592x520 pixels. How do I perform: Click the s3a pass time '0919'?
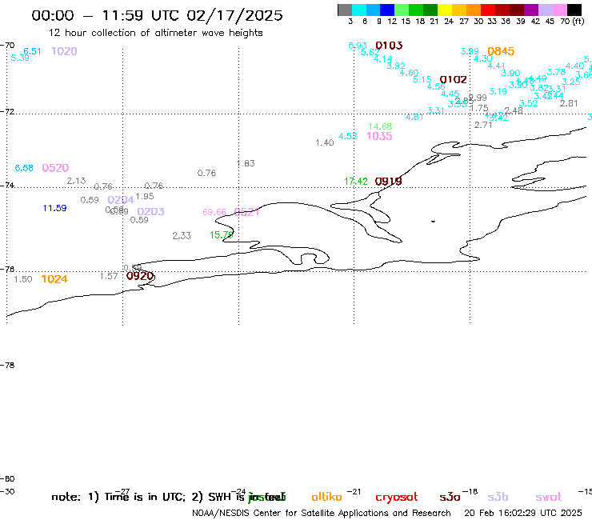tap(388, 182)
